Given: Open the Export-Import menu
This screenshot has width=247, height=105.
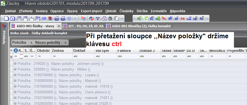Looking at the screenshot, I should 92,11.
